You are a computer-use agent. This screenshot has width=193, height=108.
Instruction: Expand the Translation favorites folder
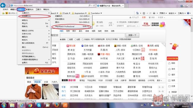pos(95,13)
